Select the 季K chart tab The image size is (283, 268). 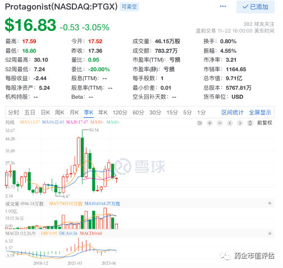point(89,113)
